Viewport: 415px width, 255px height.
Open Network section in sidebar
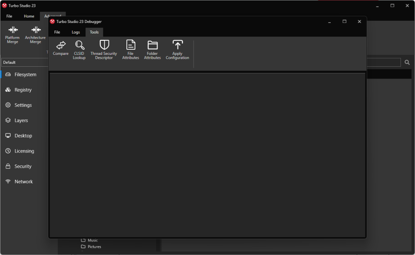[x=24, y=182]
